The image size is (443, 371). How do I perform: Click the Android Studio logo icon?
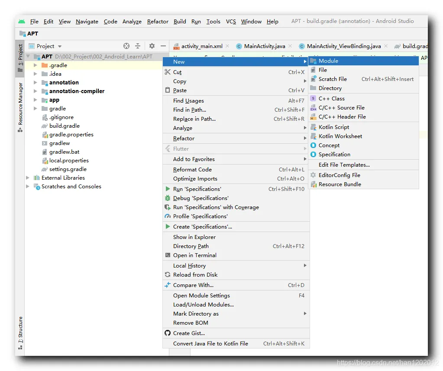tap(22, 22)
